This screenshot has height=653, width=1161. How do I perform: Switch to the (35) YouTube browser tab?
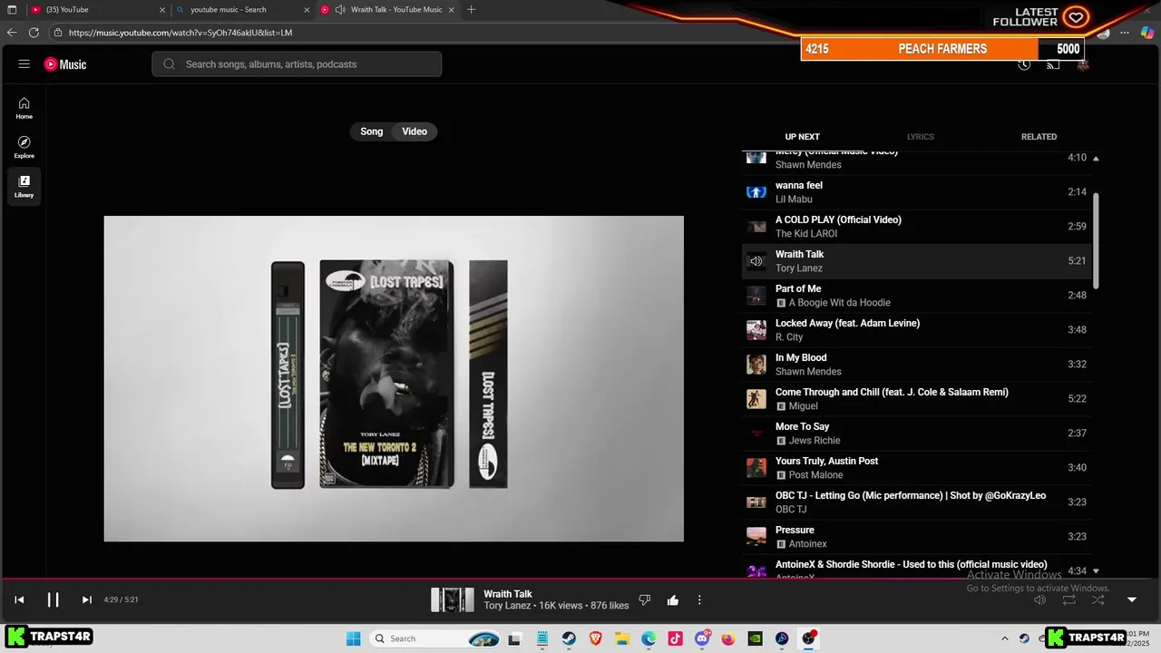96,10
